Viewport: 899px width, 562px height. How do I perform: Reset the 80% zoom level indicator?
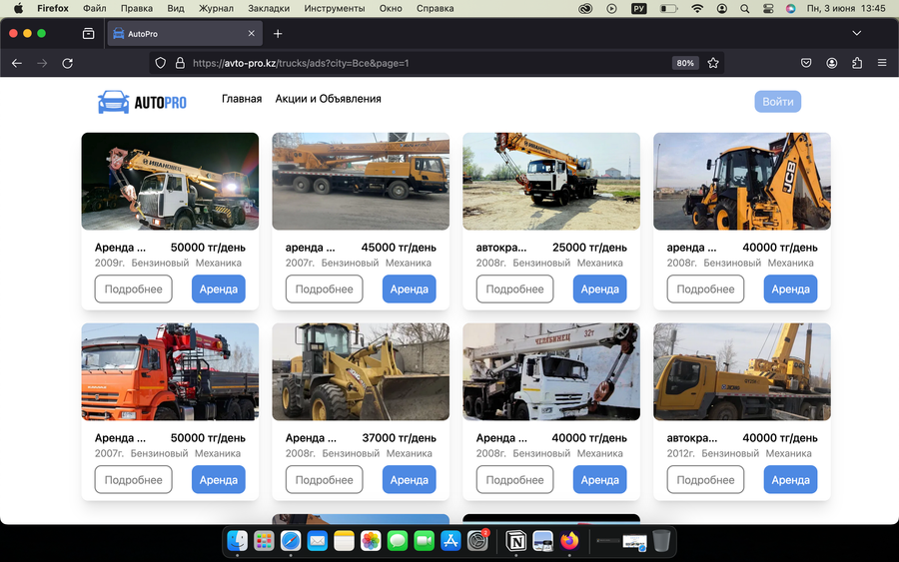tap(685, 63)
